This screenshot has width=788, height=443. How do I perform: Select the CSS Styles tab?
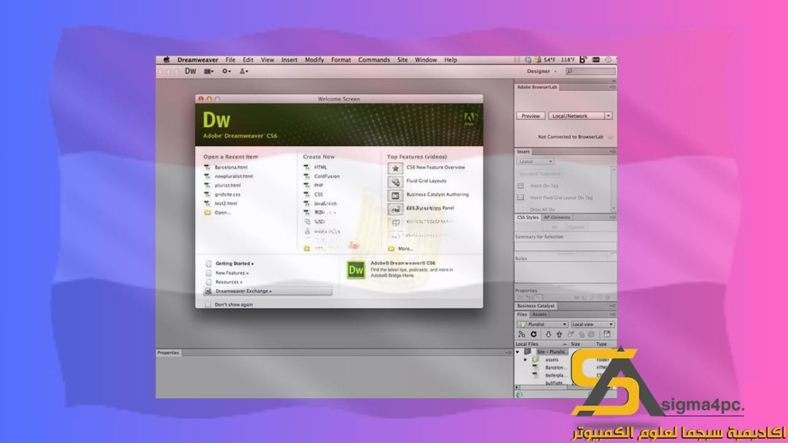(528, 217)
